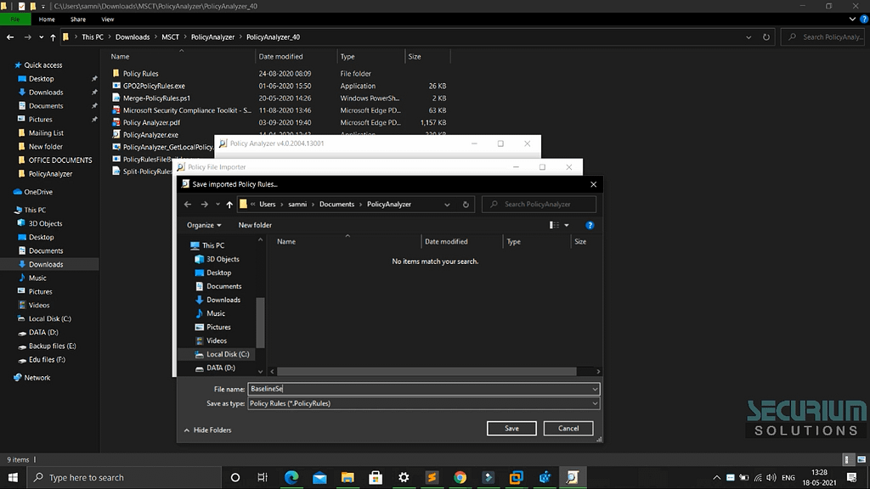Screen dimensions: 870x489
Task: Open the Save as type dropdown
Action: click(x=423, y=403)
